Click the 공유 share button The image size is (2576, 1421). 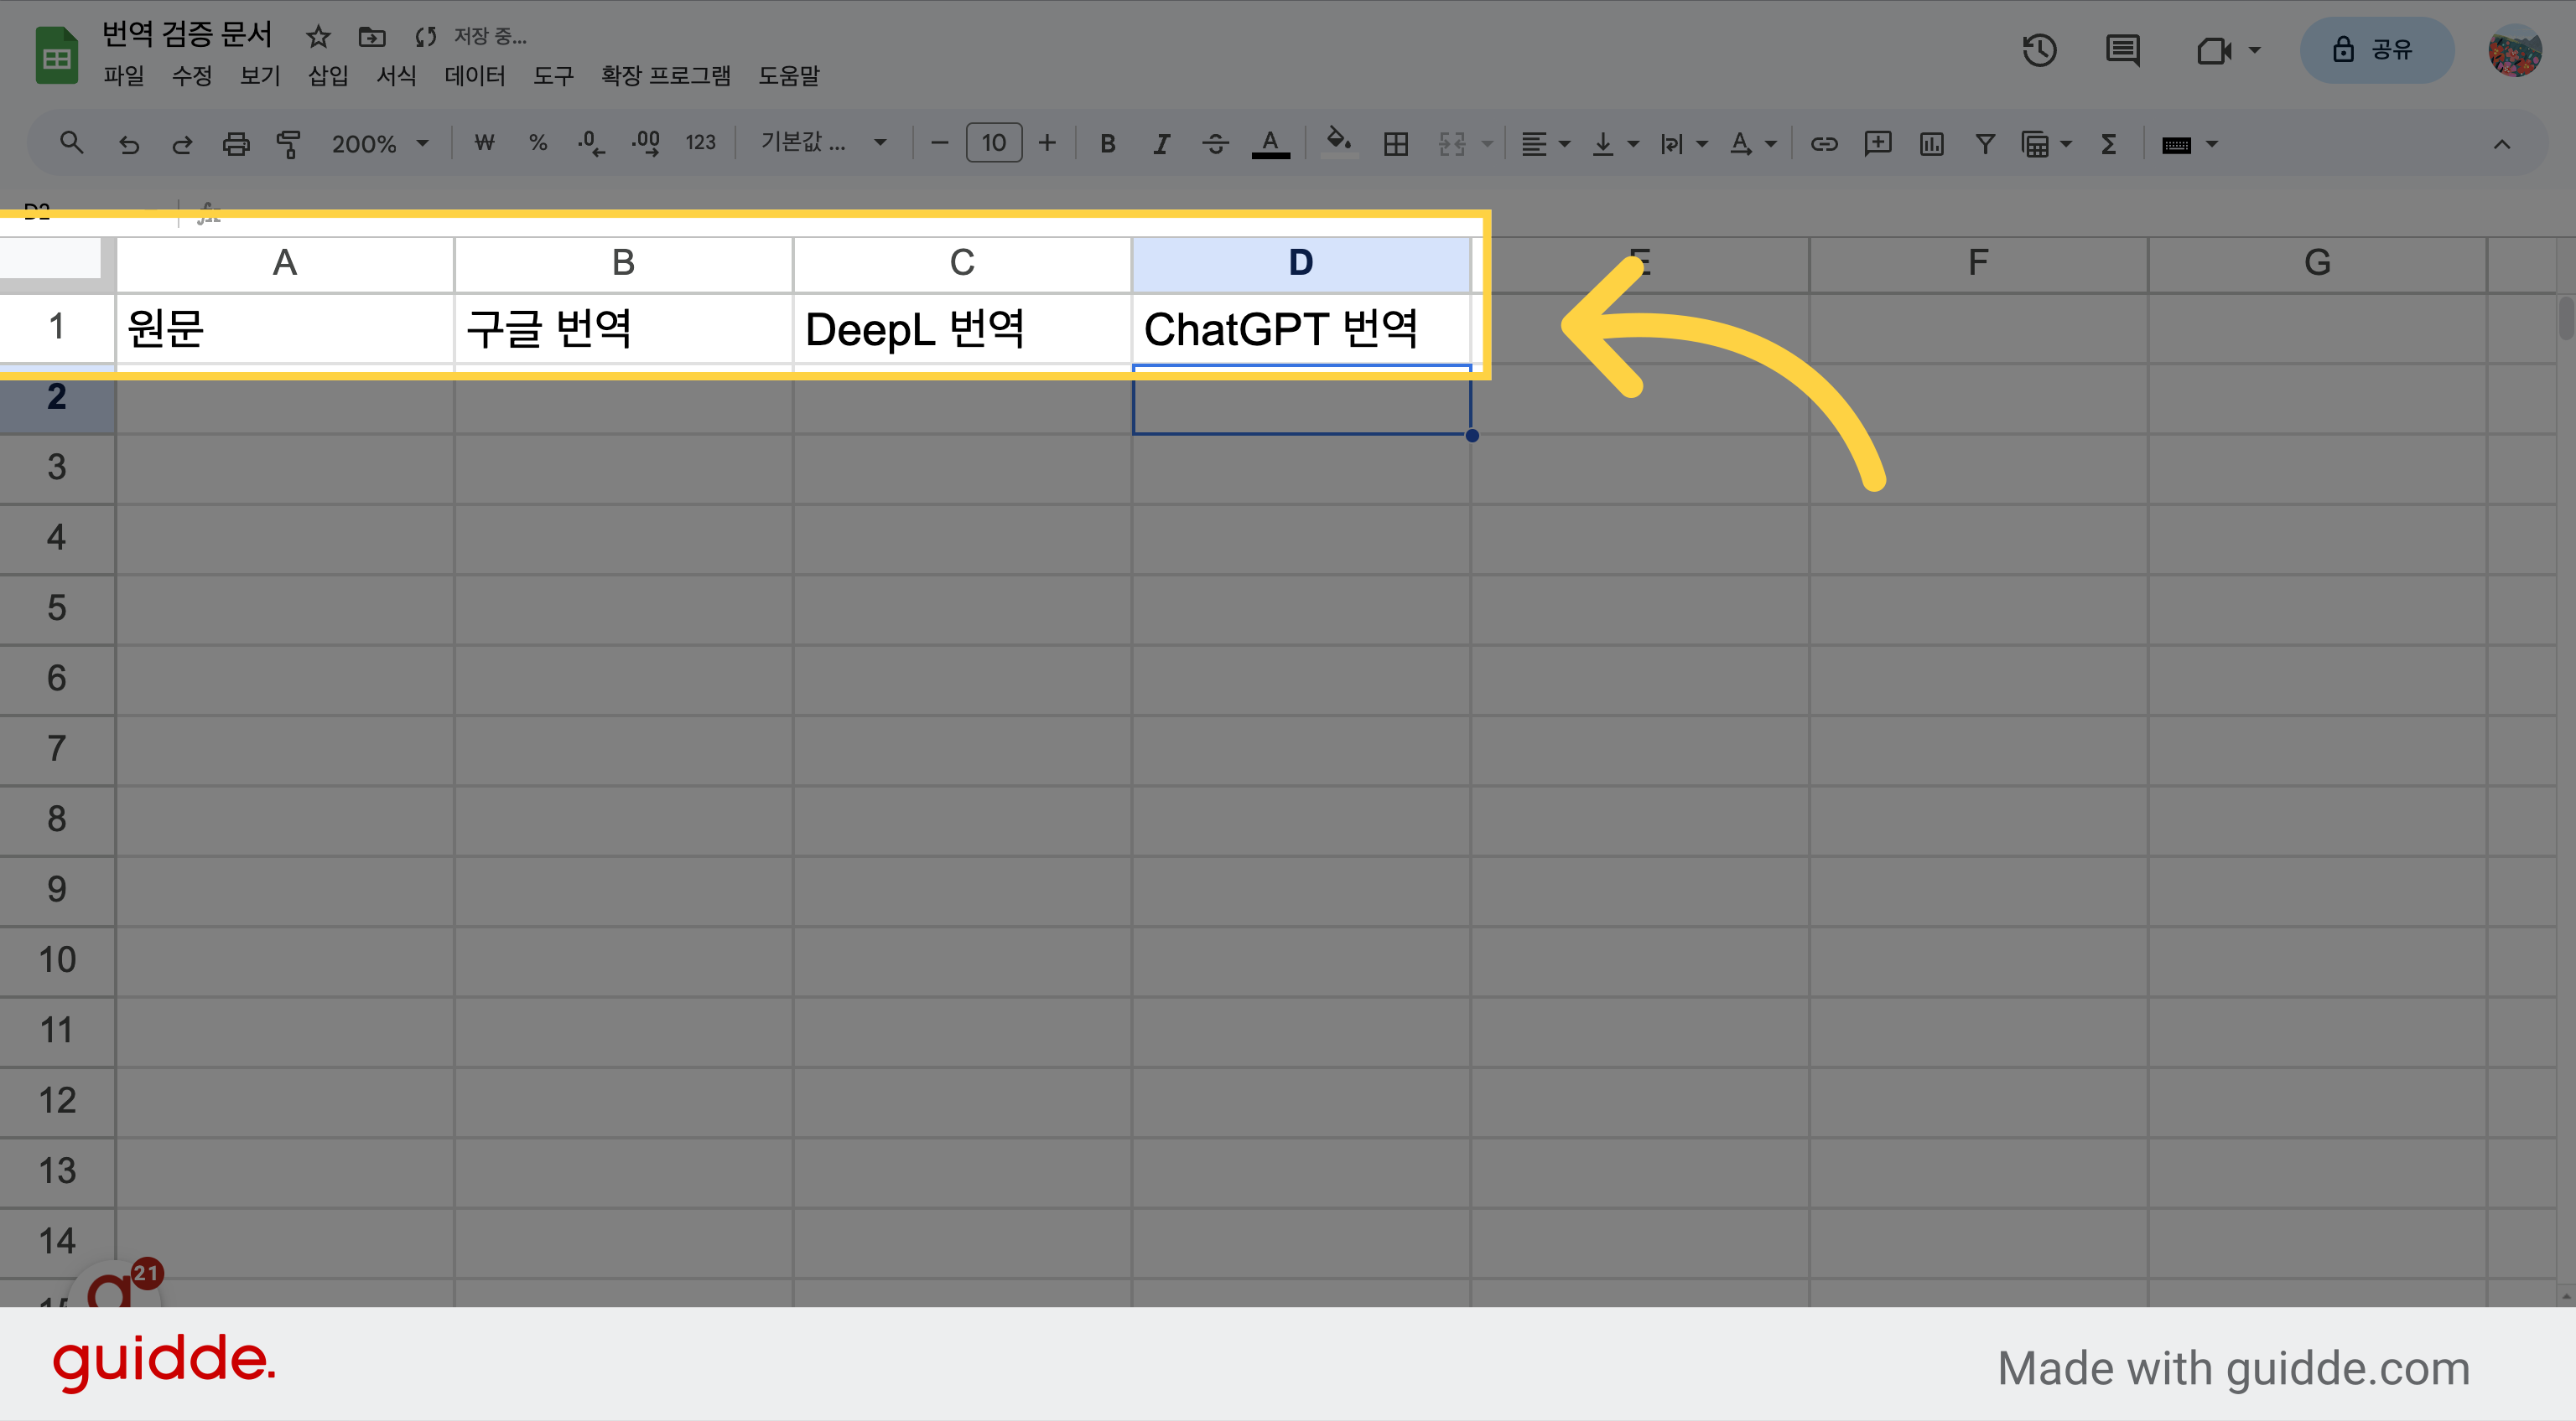2376,50
